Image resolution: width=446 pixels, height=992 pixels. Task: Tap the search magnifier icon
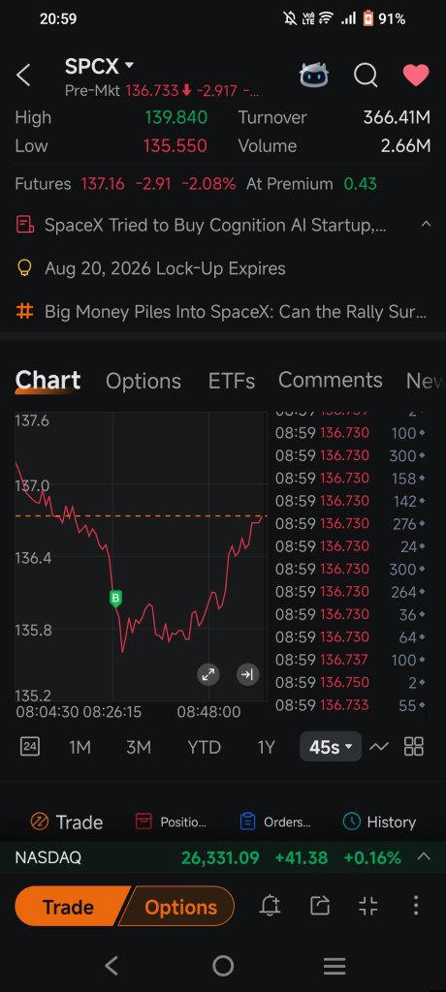[366, 76]
